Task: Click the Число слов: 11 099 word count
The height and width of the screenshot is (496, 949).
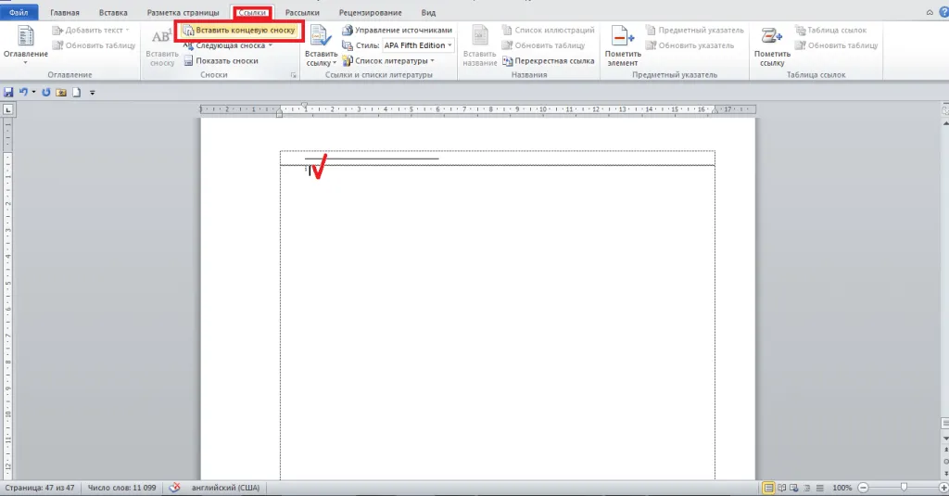Action: [x=121, y=488]
